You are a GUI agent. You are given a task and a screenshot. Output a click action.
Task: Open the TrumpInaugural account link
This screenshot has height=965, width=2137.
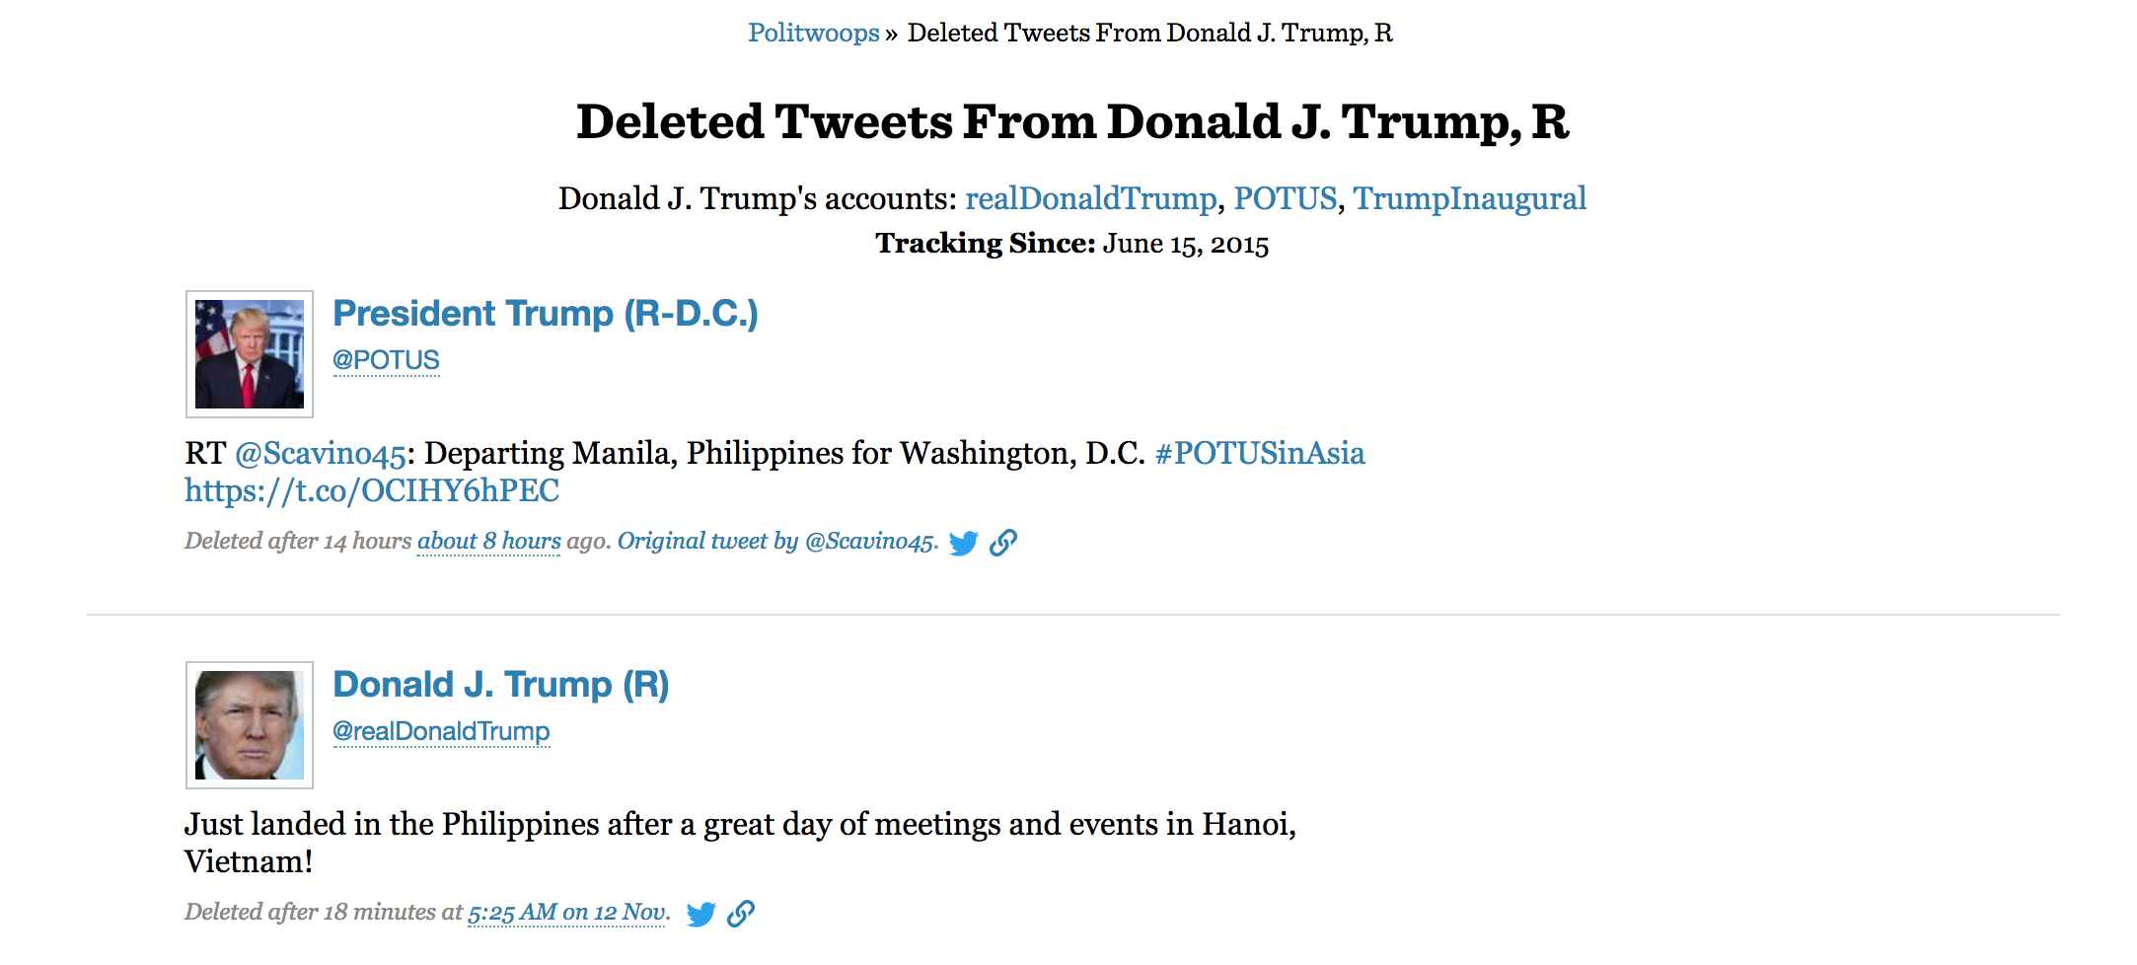[1469, 198]
